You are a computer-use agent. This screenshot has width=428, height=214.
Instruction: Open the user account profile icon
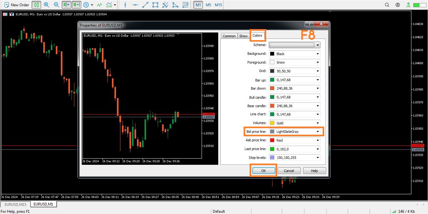[398, 5]
